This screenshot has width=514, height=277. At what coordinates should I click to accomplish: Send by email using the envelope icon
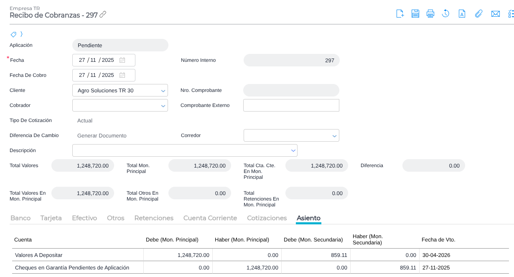click(x=496, y=14)
